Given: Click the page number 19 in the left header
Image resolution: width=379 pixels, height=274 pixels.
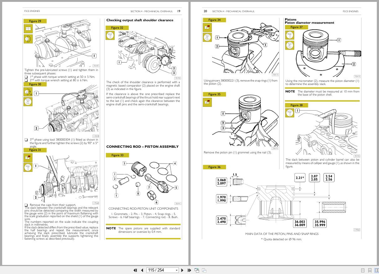Looking at the screenshot, I should pyautogui.click(x=179, y=11).
